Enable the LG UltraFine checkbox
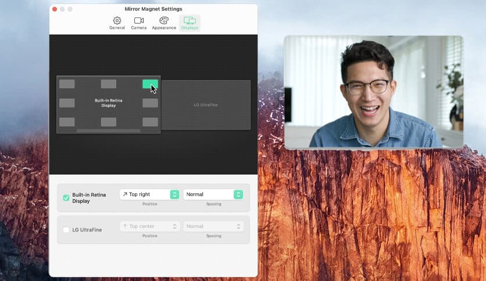This screenshot has height=281, width=486. point(66,230)
